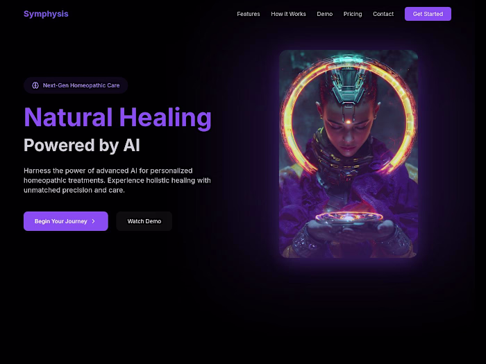Click the brain icon in the badge
This screenshot has height=364, width=486.
click(35, 85)
